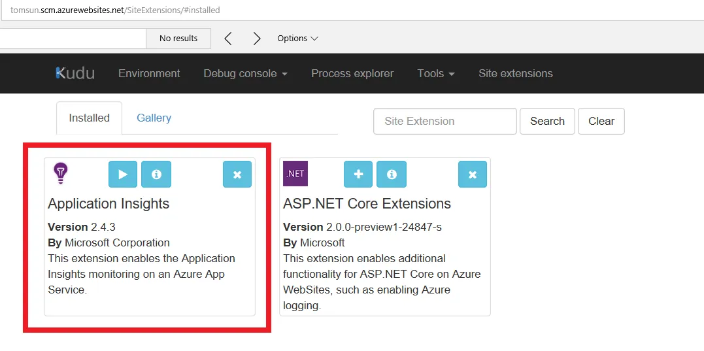Click 'By Microsoft Corporation' text
This screenshot has height=351, width=704.
[109, 243]
